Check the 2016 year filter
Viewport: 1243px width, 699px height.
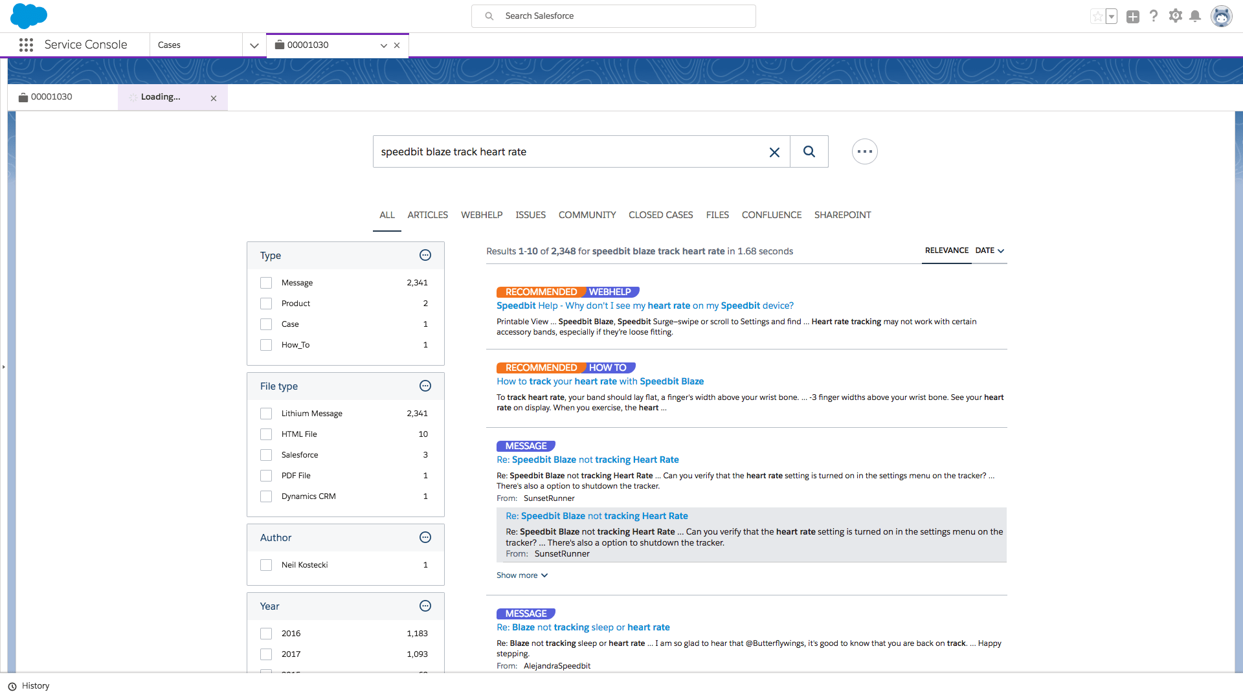tap(266, 634)
